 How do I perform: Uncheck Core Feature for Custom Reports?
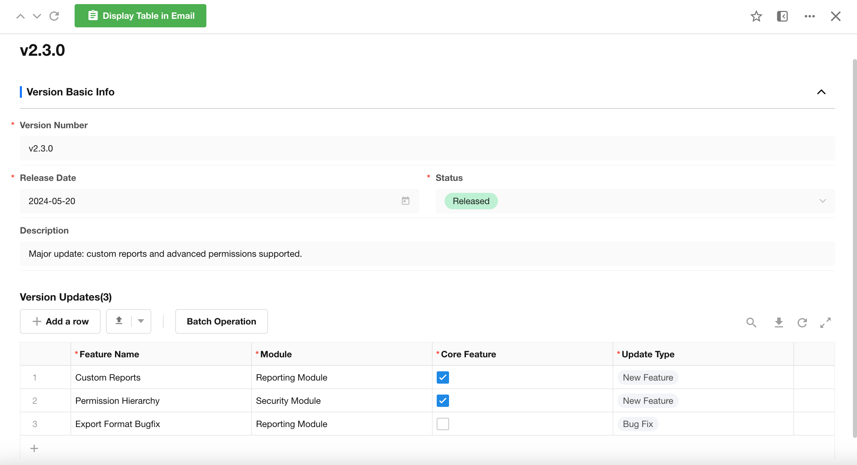click(443, 377)
